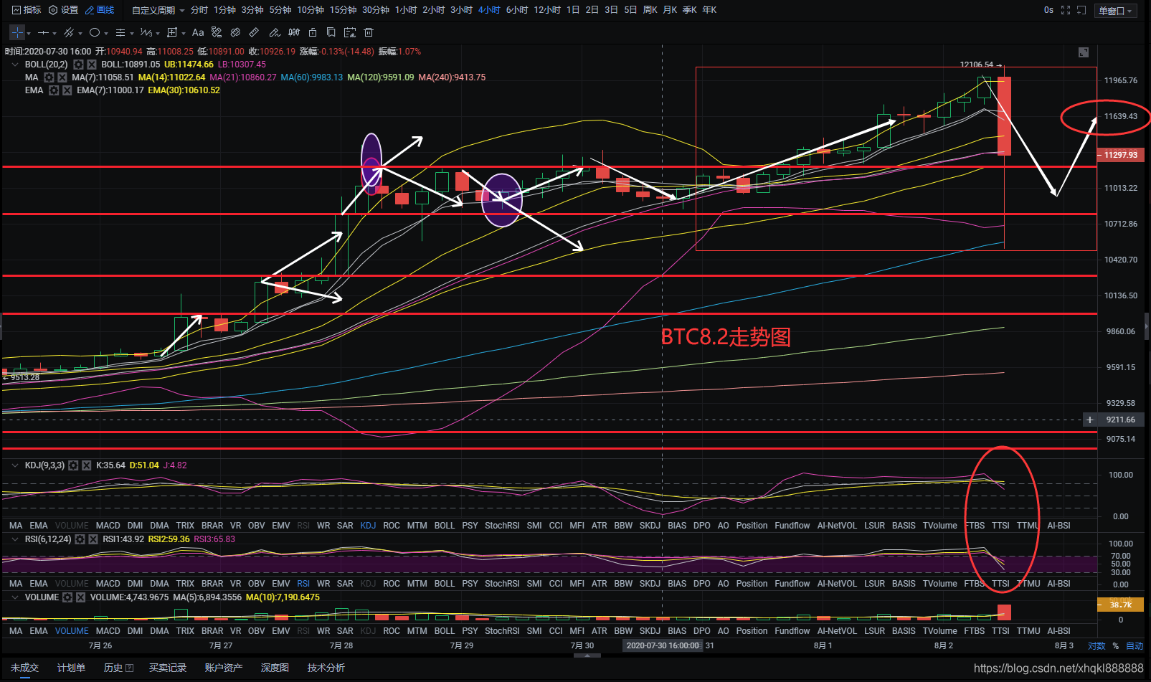This screenshot has width=1151, height=682.
Task: Click the candlestick pattern icon
Action: coord(293,32)
